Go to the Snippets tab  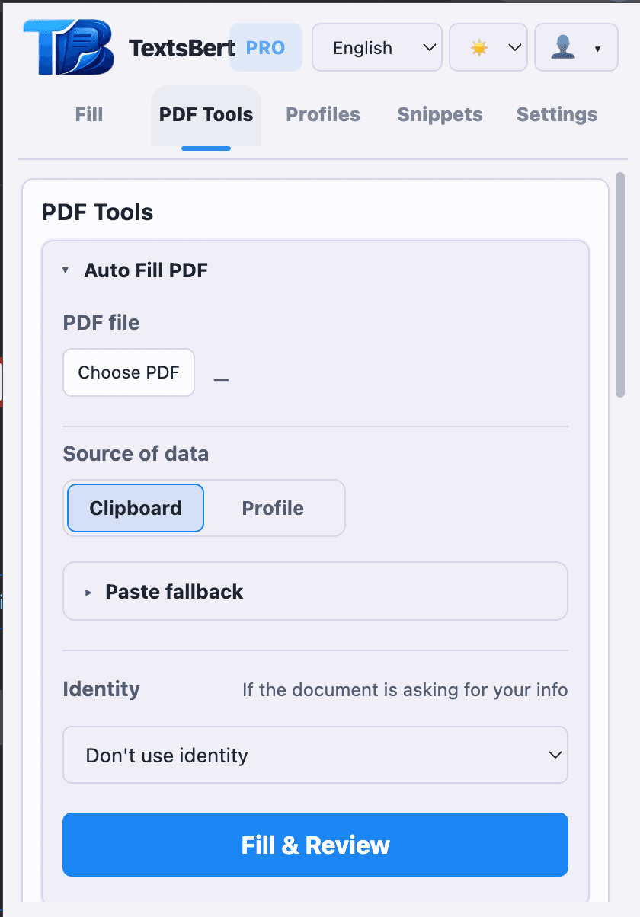(440, 114)
